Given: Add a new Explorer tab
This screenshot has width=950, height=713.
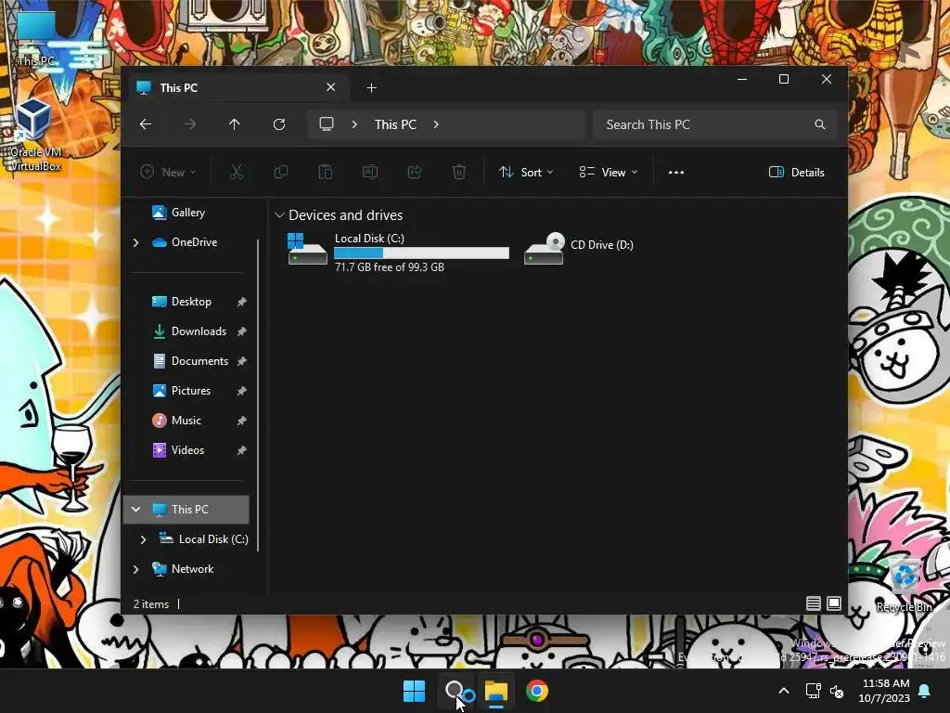Looking at the screenshot, I should tap(371, 88).
